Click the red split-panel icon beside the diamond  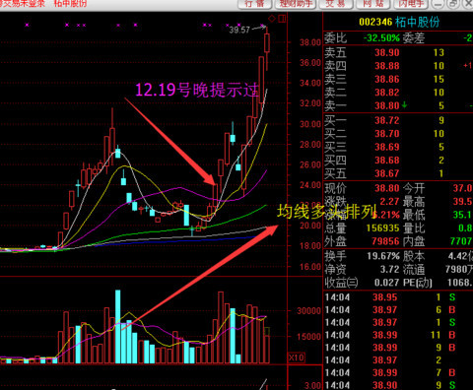point(282,19)
